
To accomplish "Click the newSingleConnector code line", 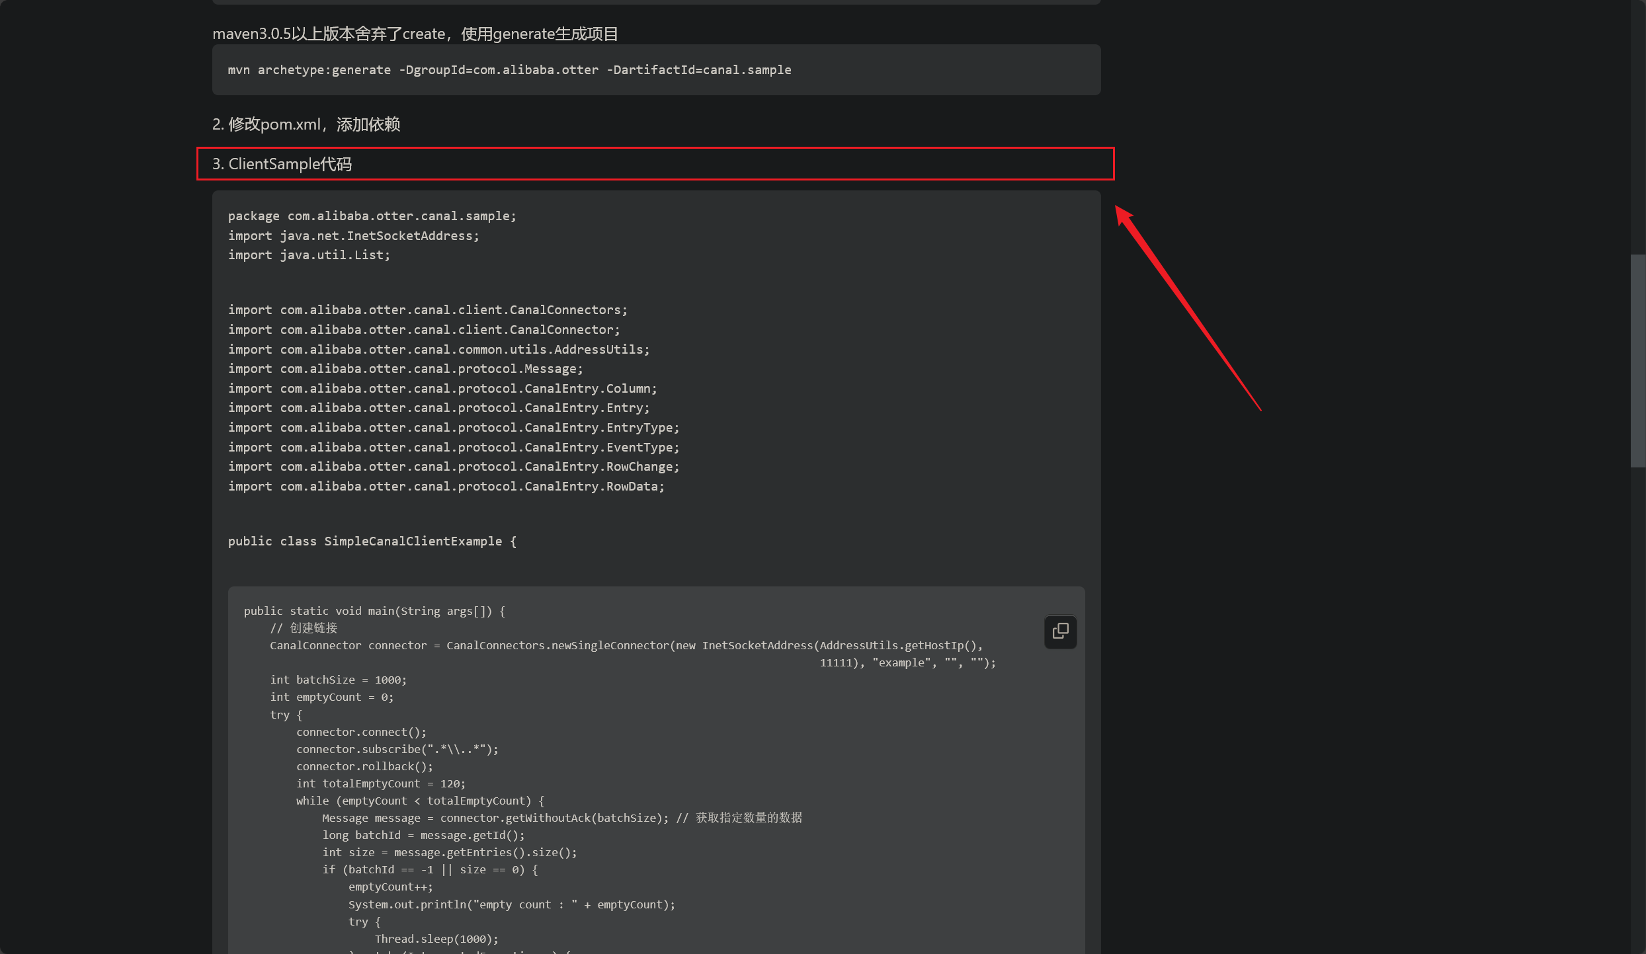I will point(626,646).
